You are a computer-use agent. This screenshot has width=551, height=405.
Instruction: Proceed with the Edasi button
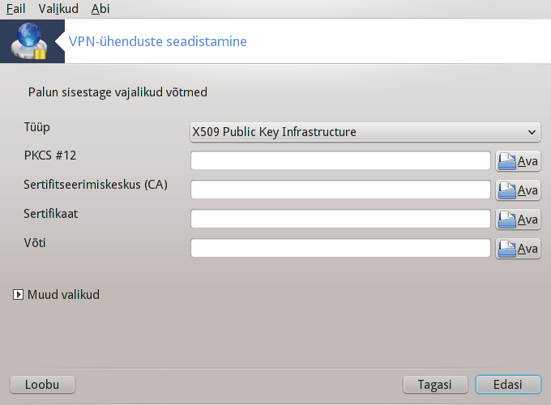point(508,385)
